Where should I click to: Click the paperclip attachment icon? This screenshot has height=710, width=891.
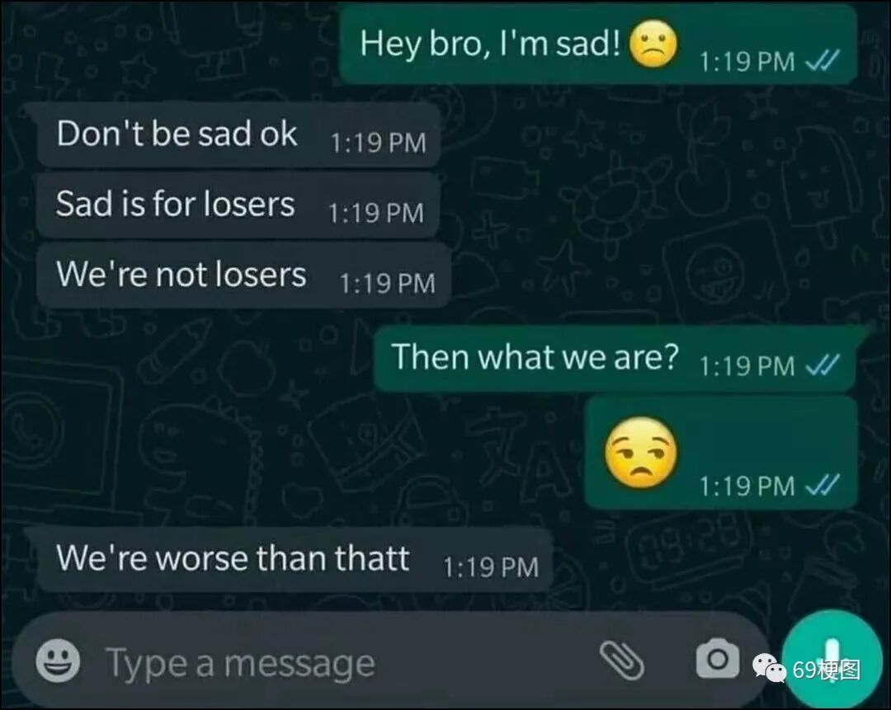pos(622,661)
